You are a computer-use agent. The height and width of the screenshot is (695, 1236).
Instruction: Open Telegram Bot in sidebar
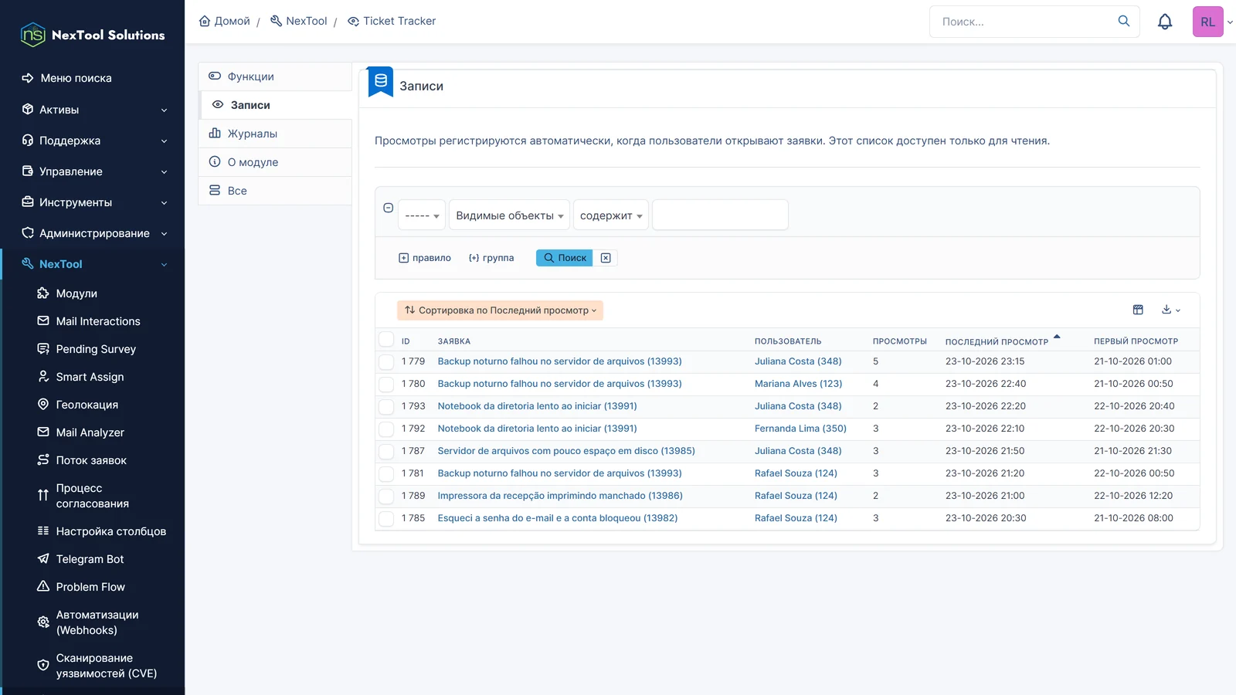pos(90,559)
